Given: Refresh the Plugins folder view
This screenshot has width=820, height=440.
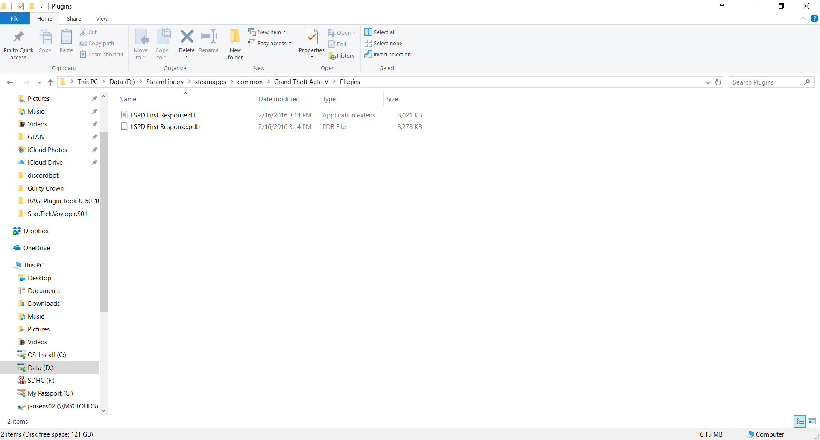Looking at the screenshot, I should pos(718,82).
